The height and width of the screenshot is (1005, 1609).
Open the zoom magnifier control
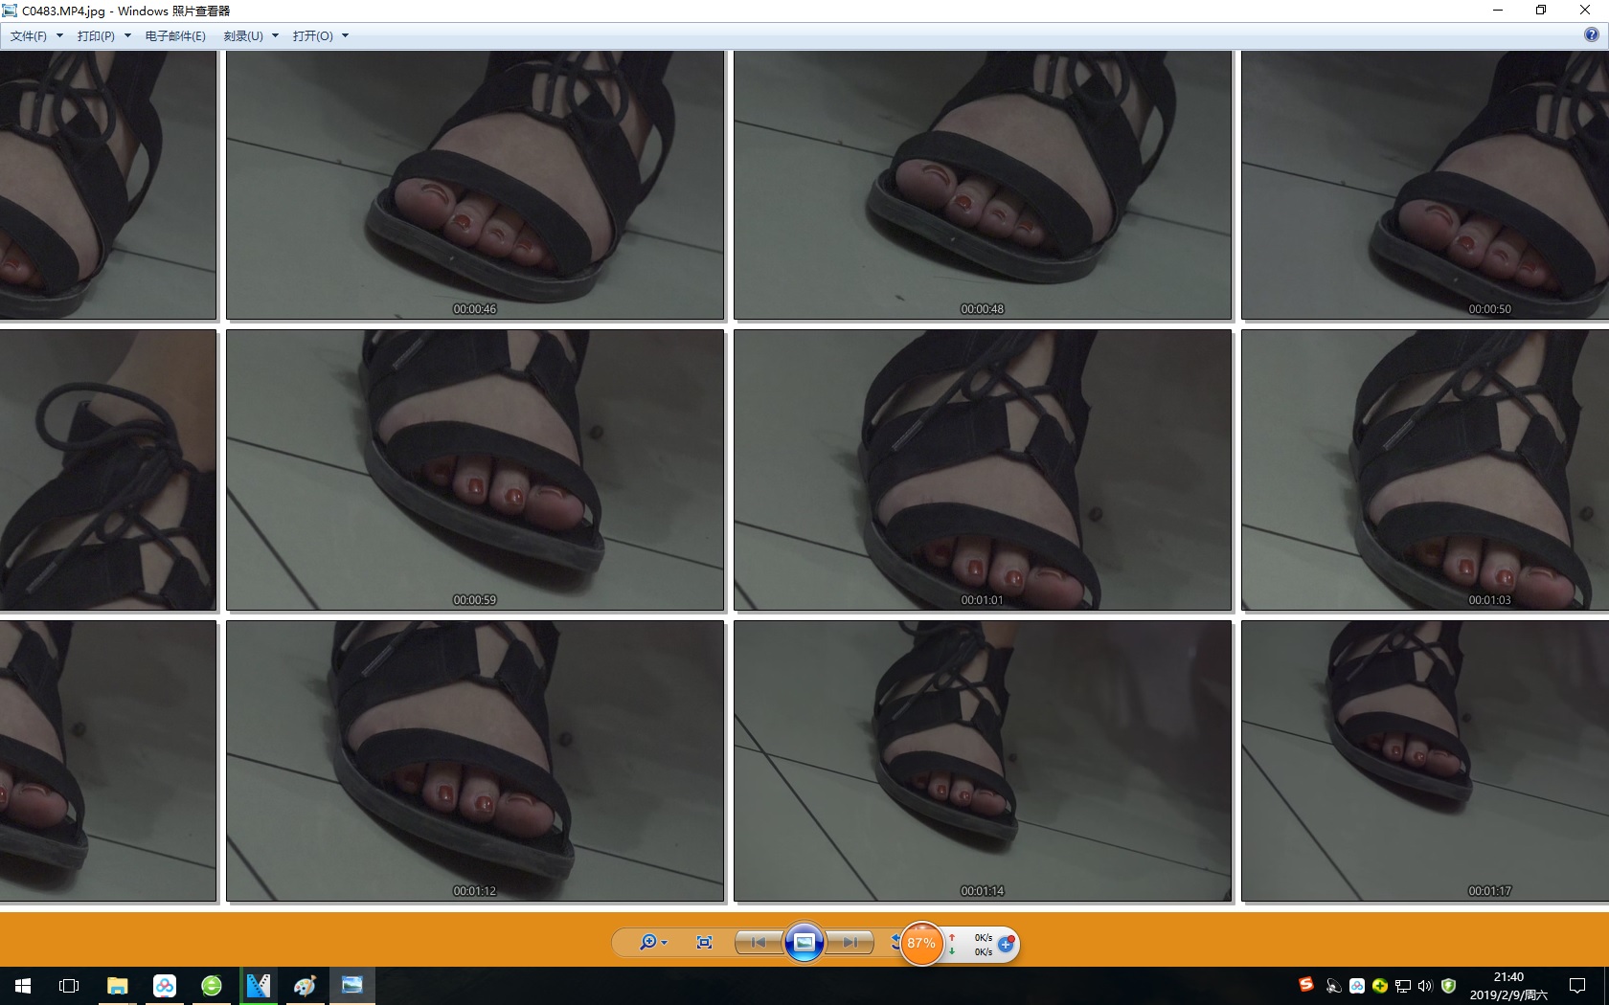point(652,943)
